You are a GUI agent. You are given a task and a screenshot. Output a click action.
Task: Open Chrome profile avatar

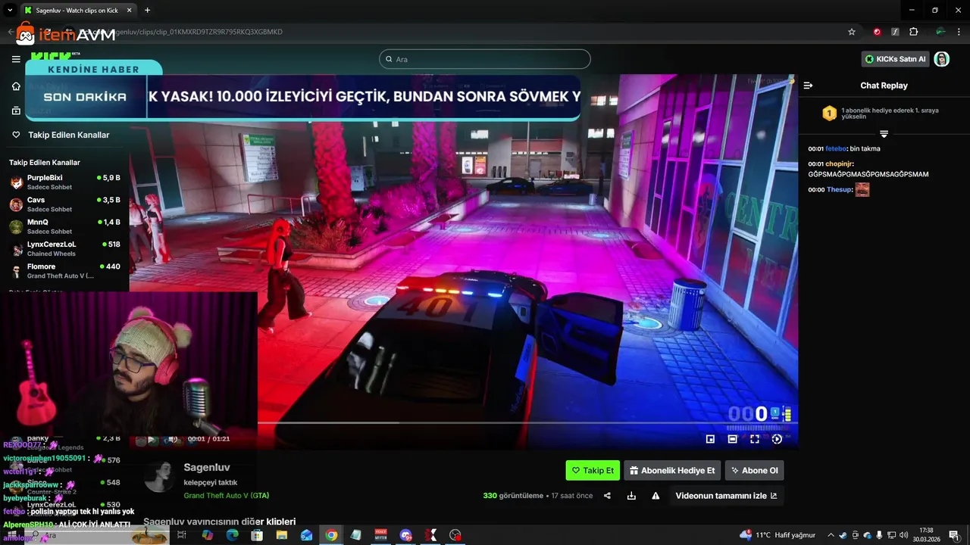pos(940,32)
